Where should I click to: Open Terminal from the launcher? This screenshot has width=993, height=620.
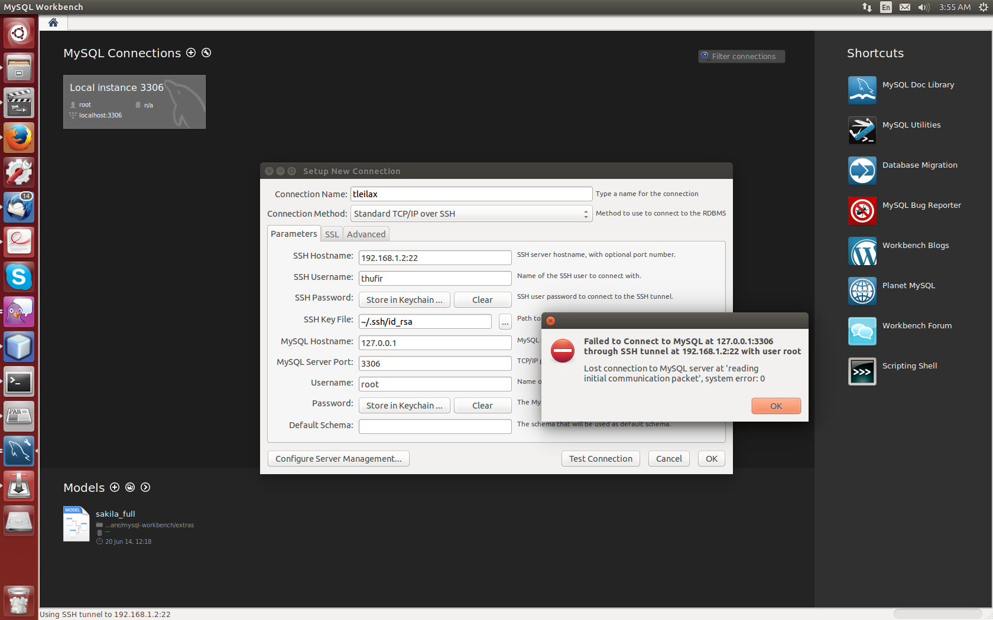(x=19, y=381)
